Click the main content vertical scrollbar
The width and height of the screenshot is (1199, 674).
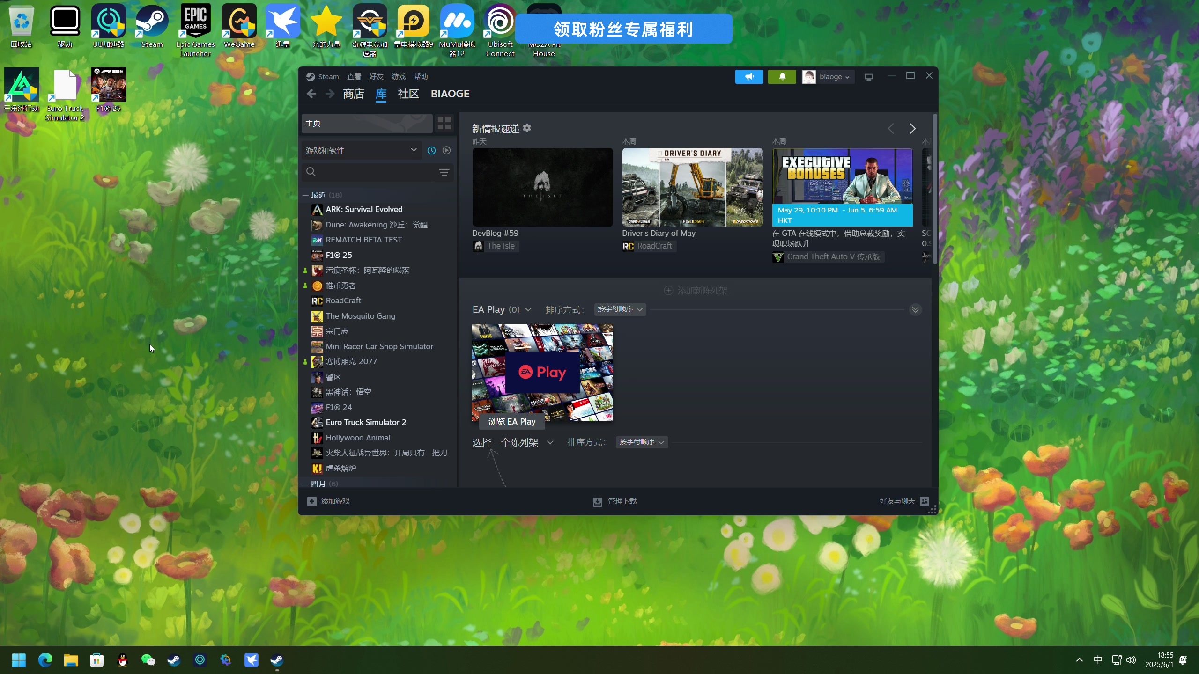tap(935, 189)
